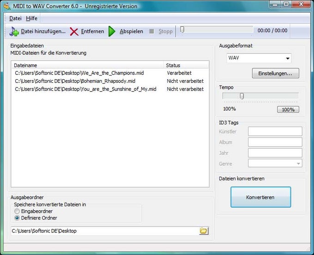
Task: Click the Künstler input field
Action: pyautogui.click(x=275, y=131)
